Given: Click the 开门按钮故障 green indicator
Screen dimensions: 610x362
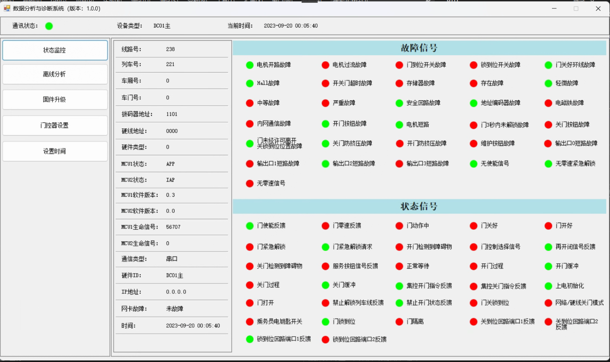Looking at the screenshot, I should coord(325,124).
